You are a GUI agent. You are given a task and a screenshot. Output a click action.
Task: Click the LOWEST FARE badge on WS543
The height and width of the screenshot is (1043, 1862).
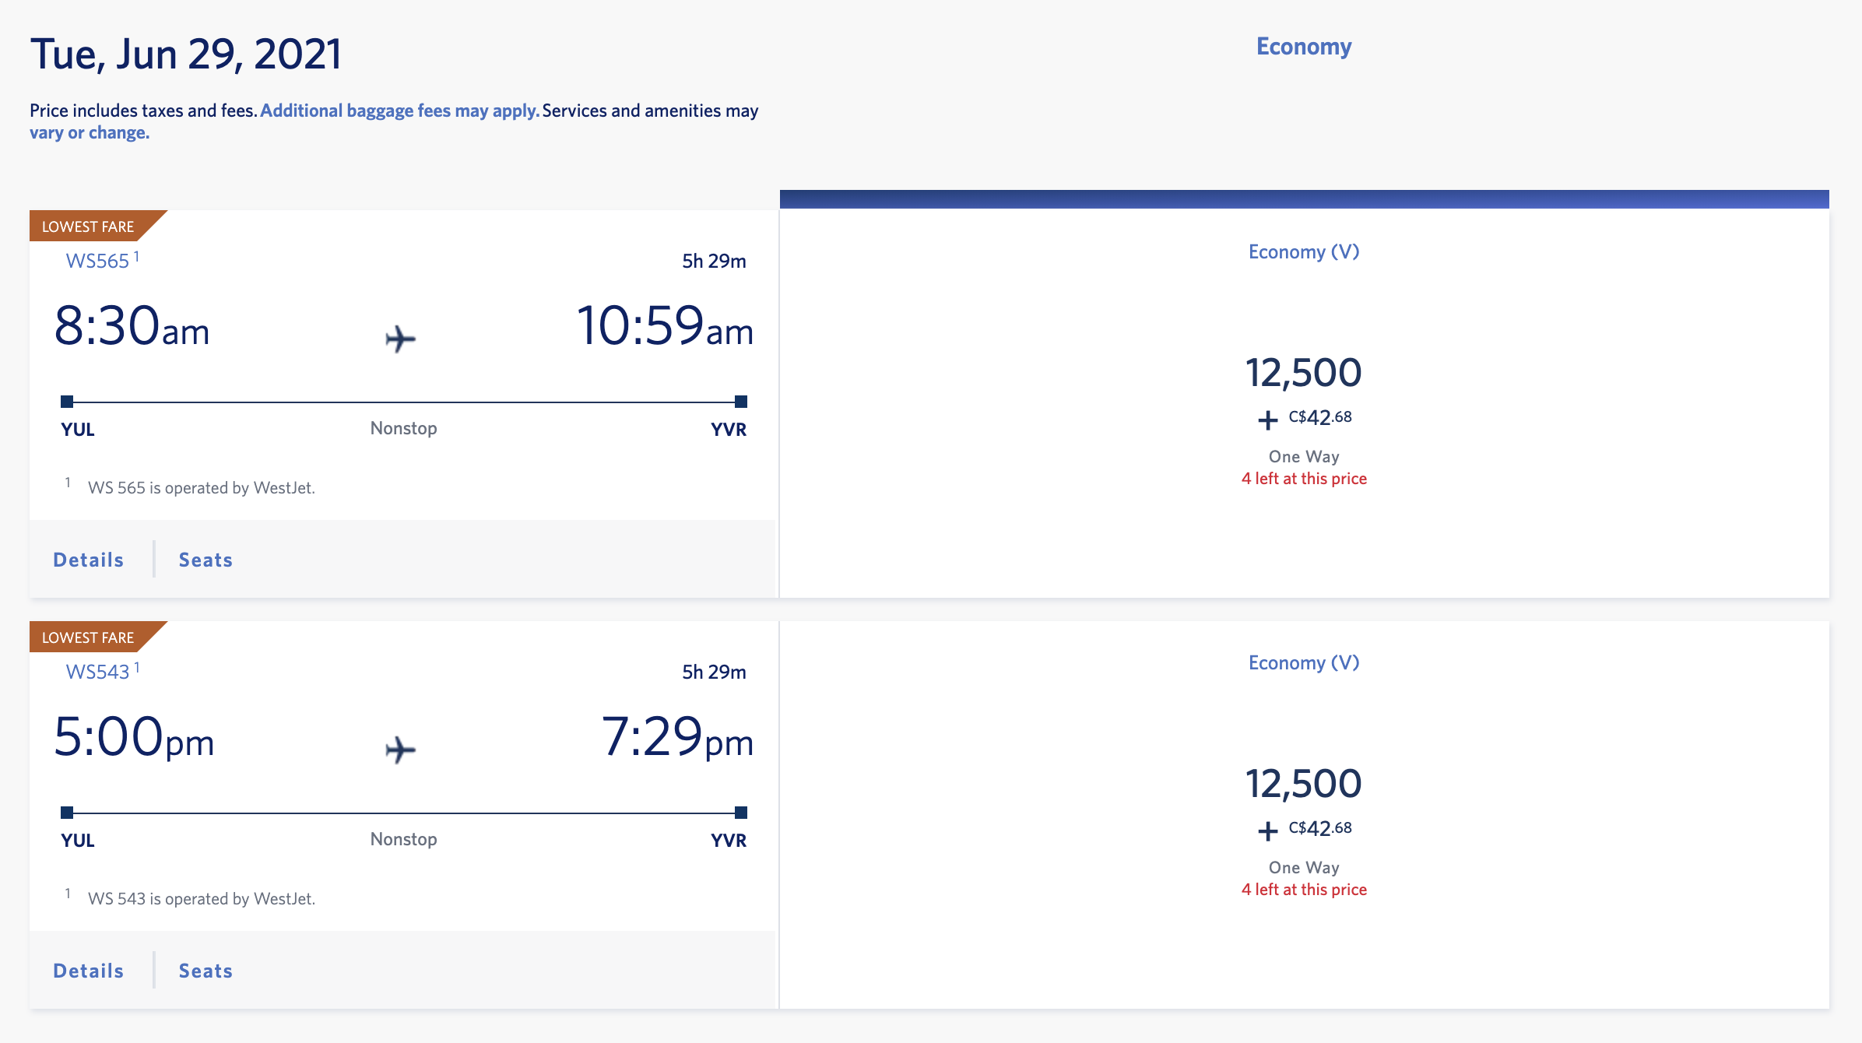pyautogui.click(x=89, y=637)
